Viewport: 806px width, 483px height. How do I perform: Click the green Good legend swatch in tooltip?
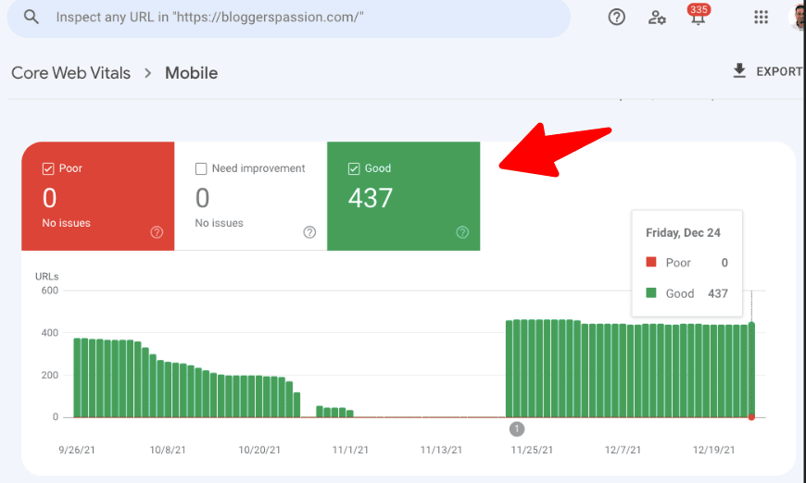651,293
